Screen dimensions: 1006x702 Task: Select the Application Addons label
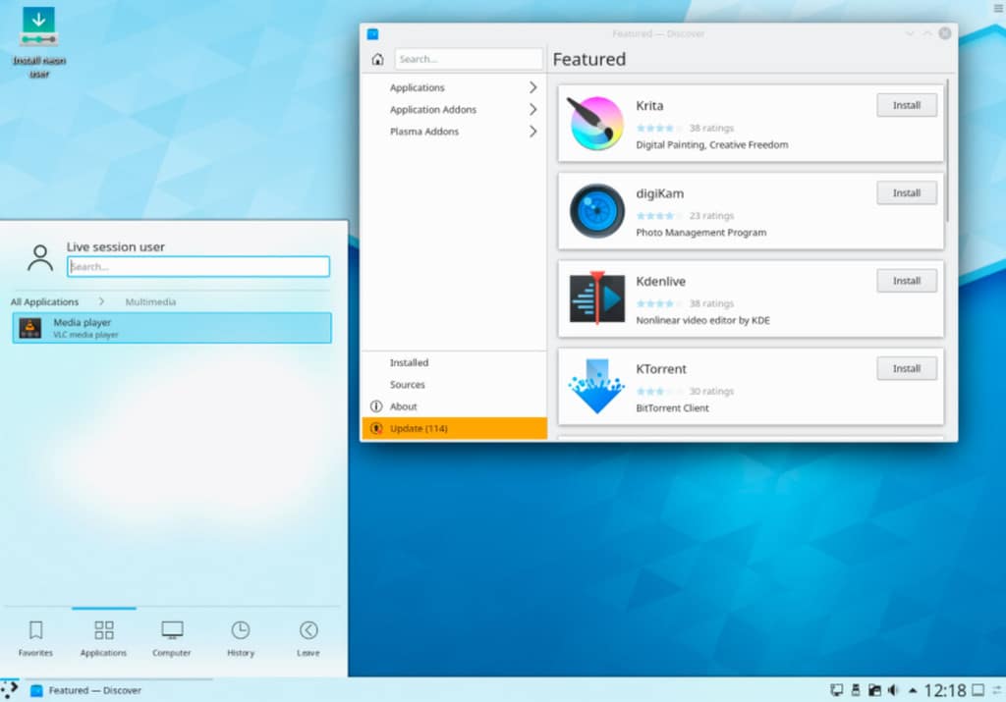433,110
